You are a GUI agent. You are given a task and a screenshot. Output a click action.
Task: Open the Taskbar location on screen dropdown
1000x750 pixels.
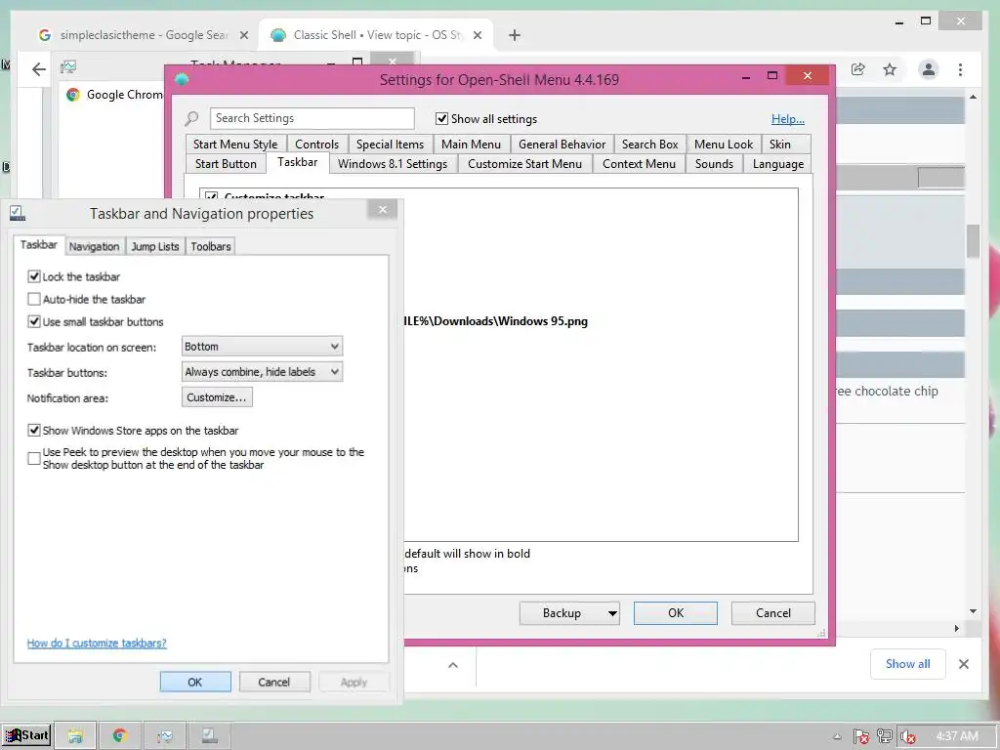point(262,347)
